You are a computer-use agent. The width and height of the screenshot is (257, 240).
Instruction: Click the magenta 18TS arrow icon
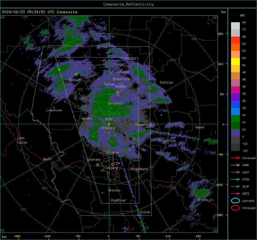click(235, 194)
